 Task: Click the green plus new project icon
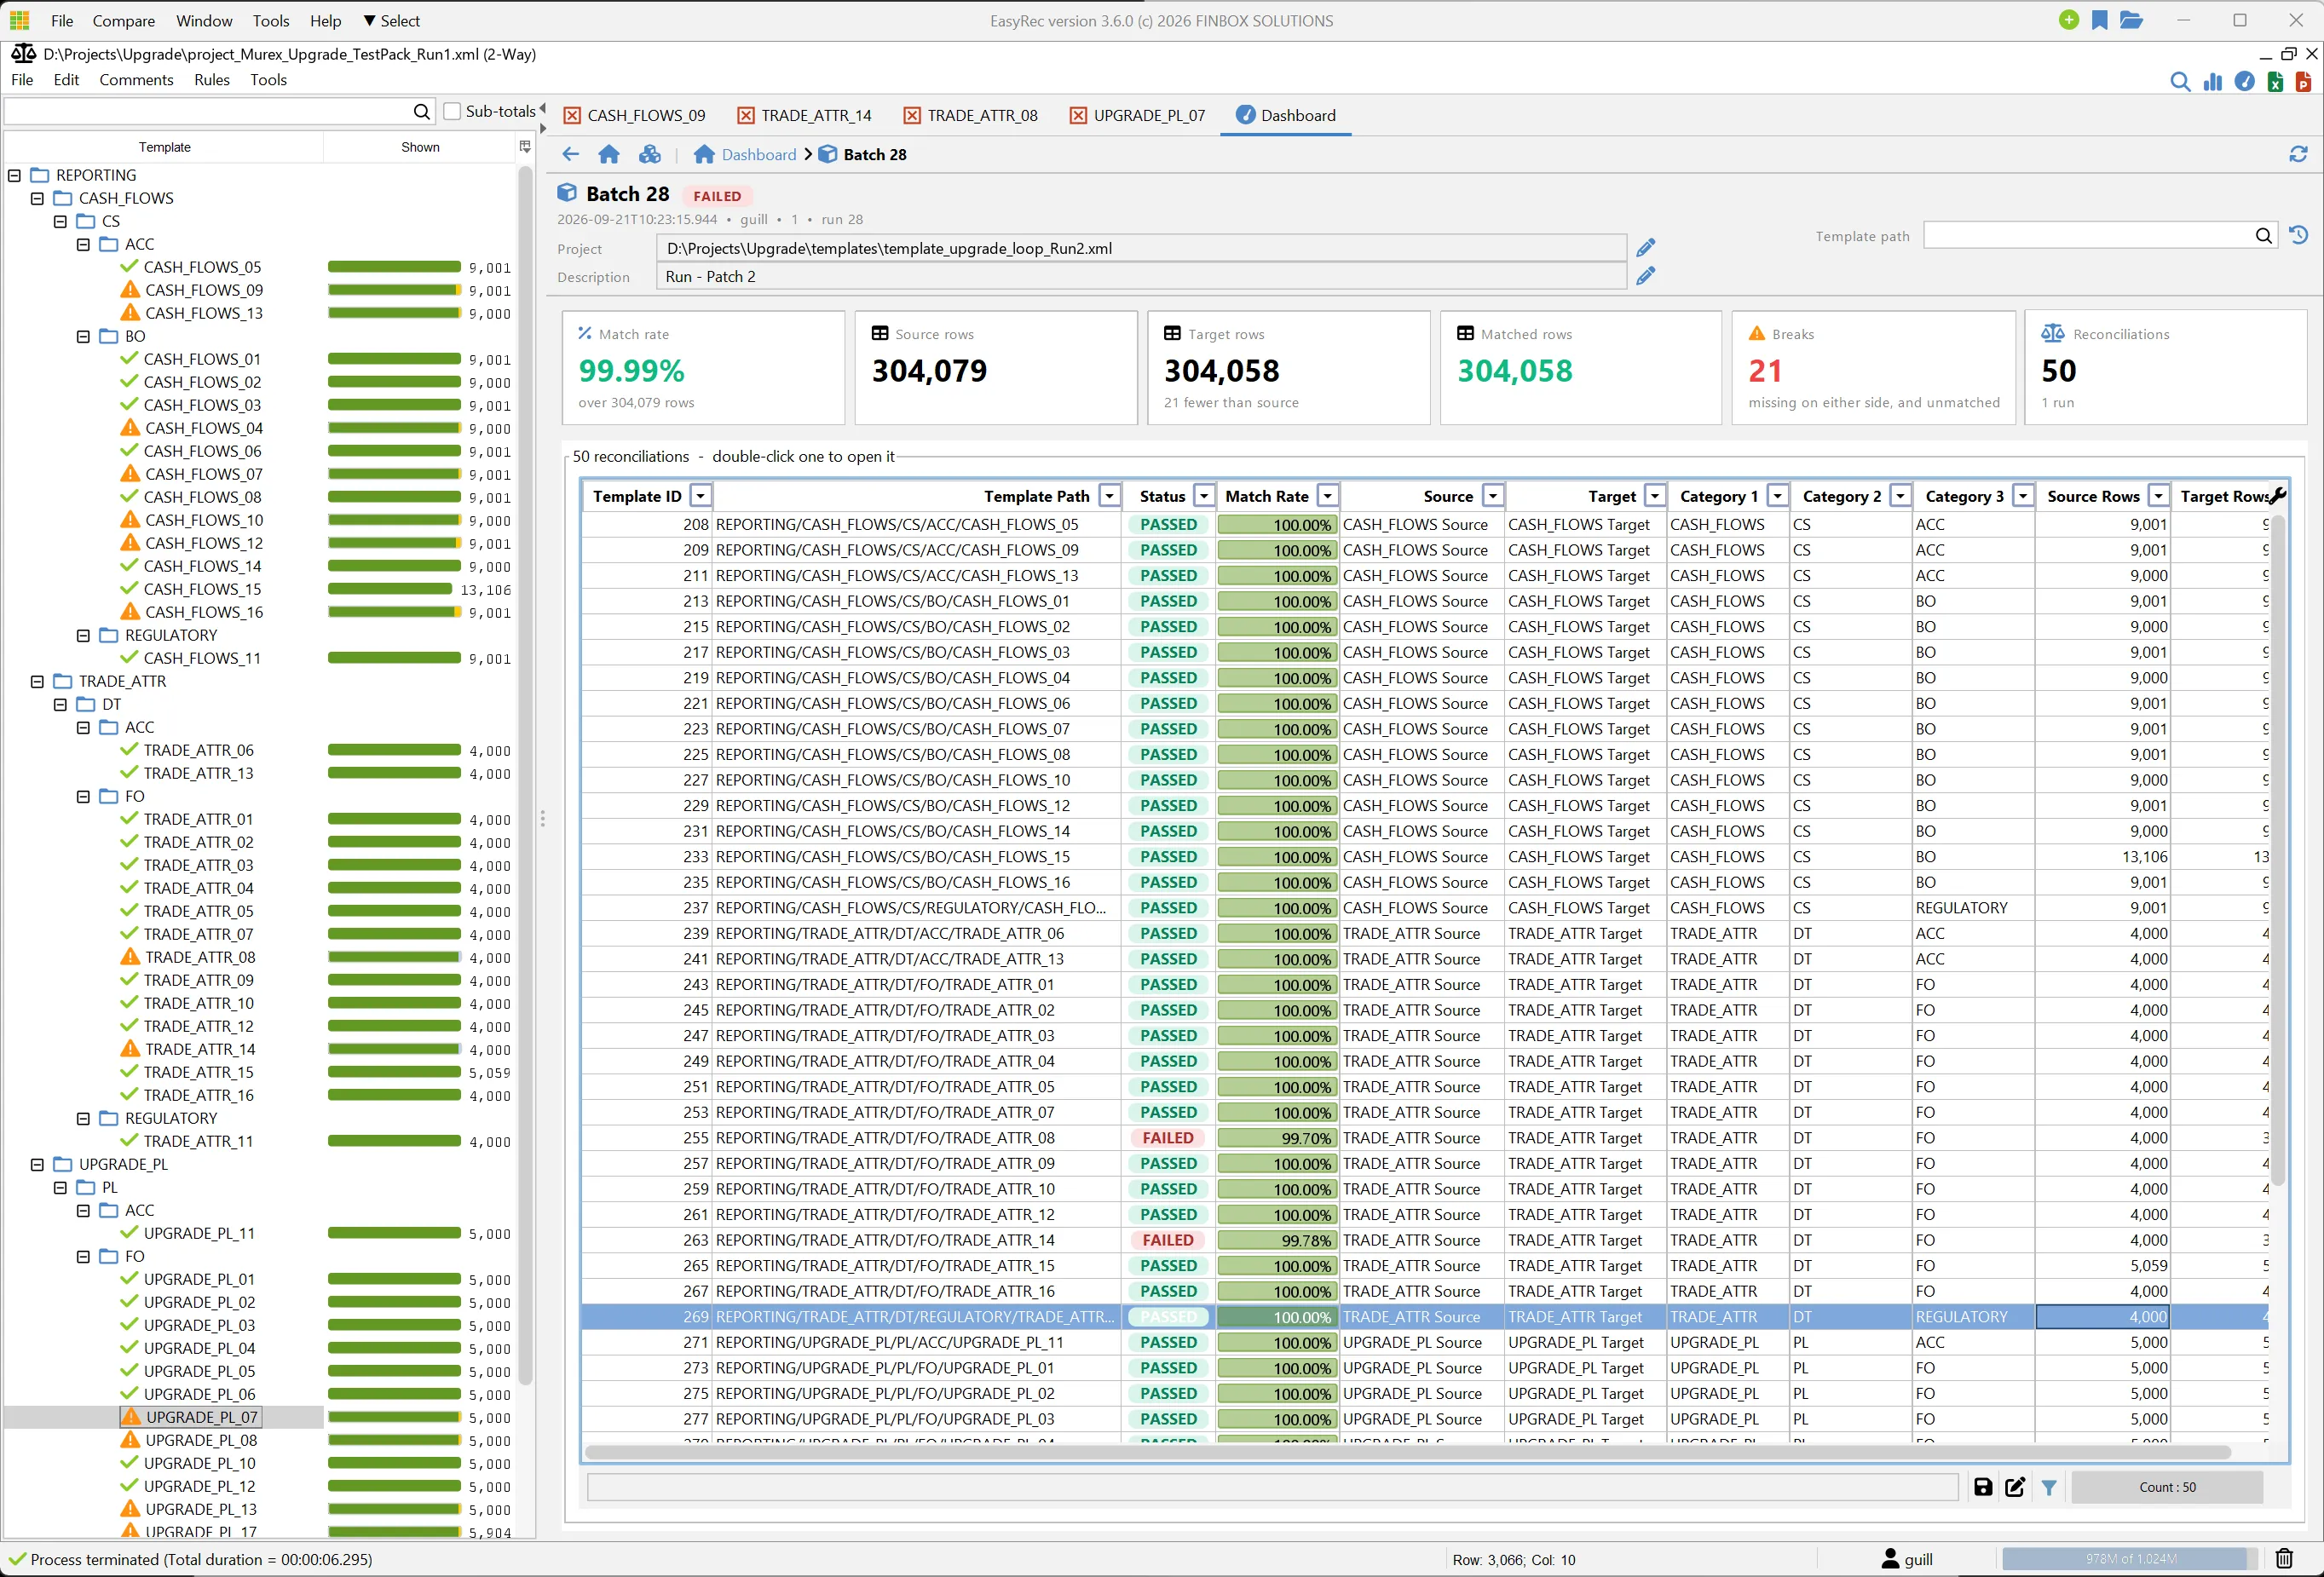[2069, 20]
